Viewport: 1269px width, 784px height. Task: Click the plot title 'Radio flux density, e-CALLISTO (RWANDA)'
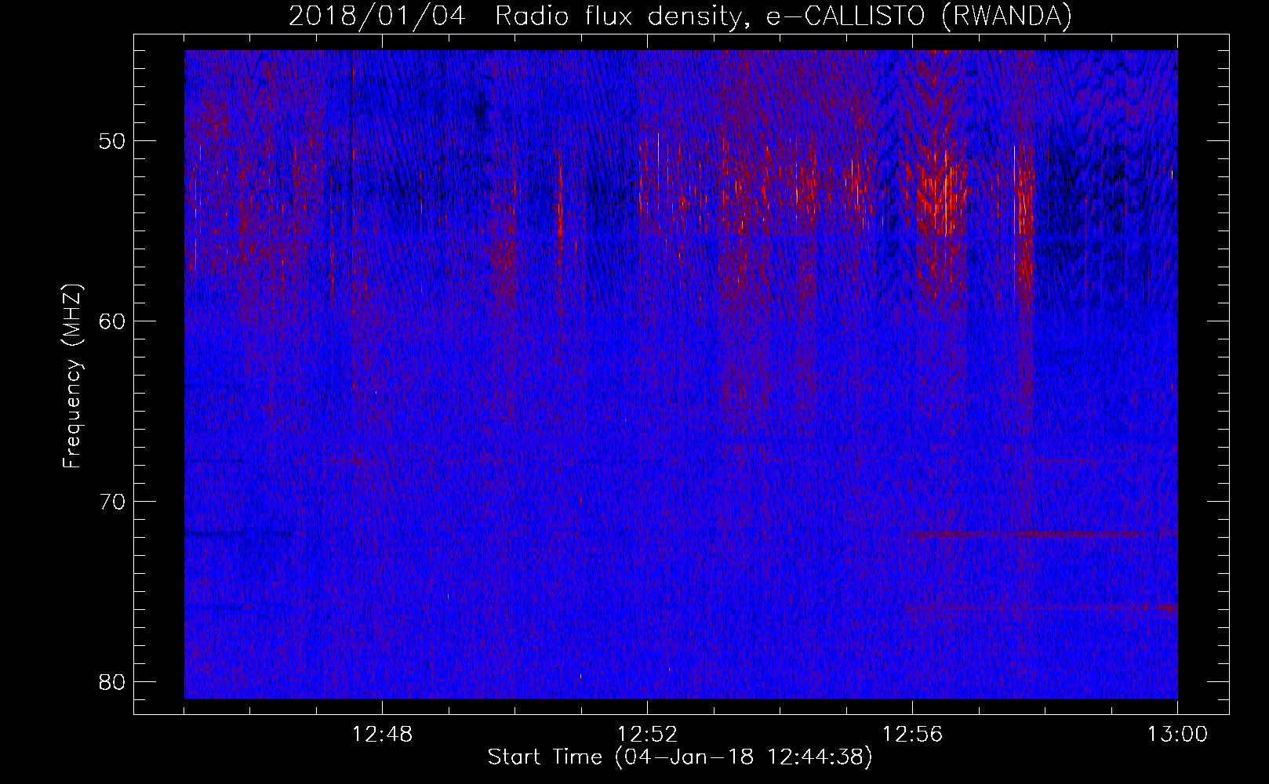(784, 16)
